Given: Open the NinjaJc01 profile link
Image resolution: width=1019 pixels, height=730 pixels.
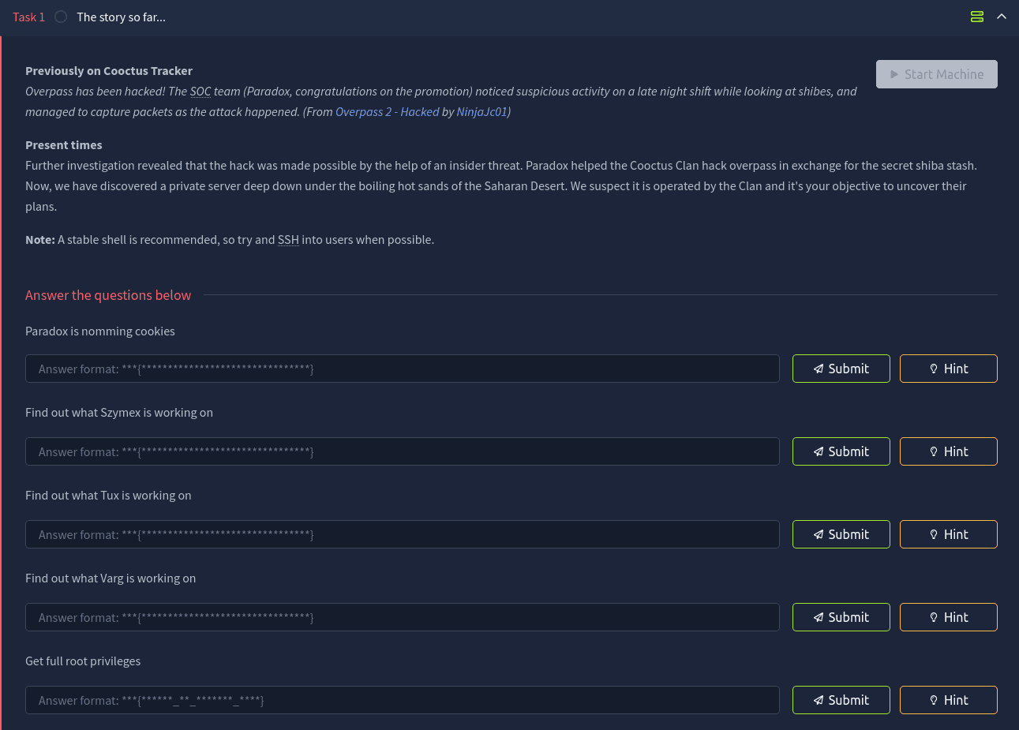Looking at the screenshot, I should coord(481,112).
